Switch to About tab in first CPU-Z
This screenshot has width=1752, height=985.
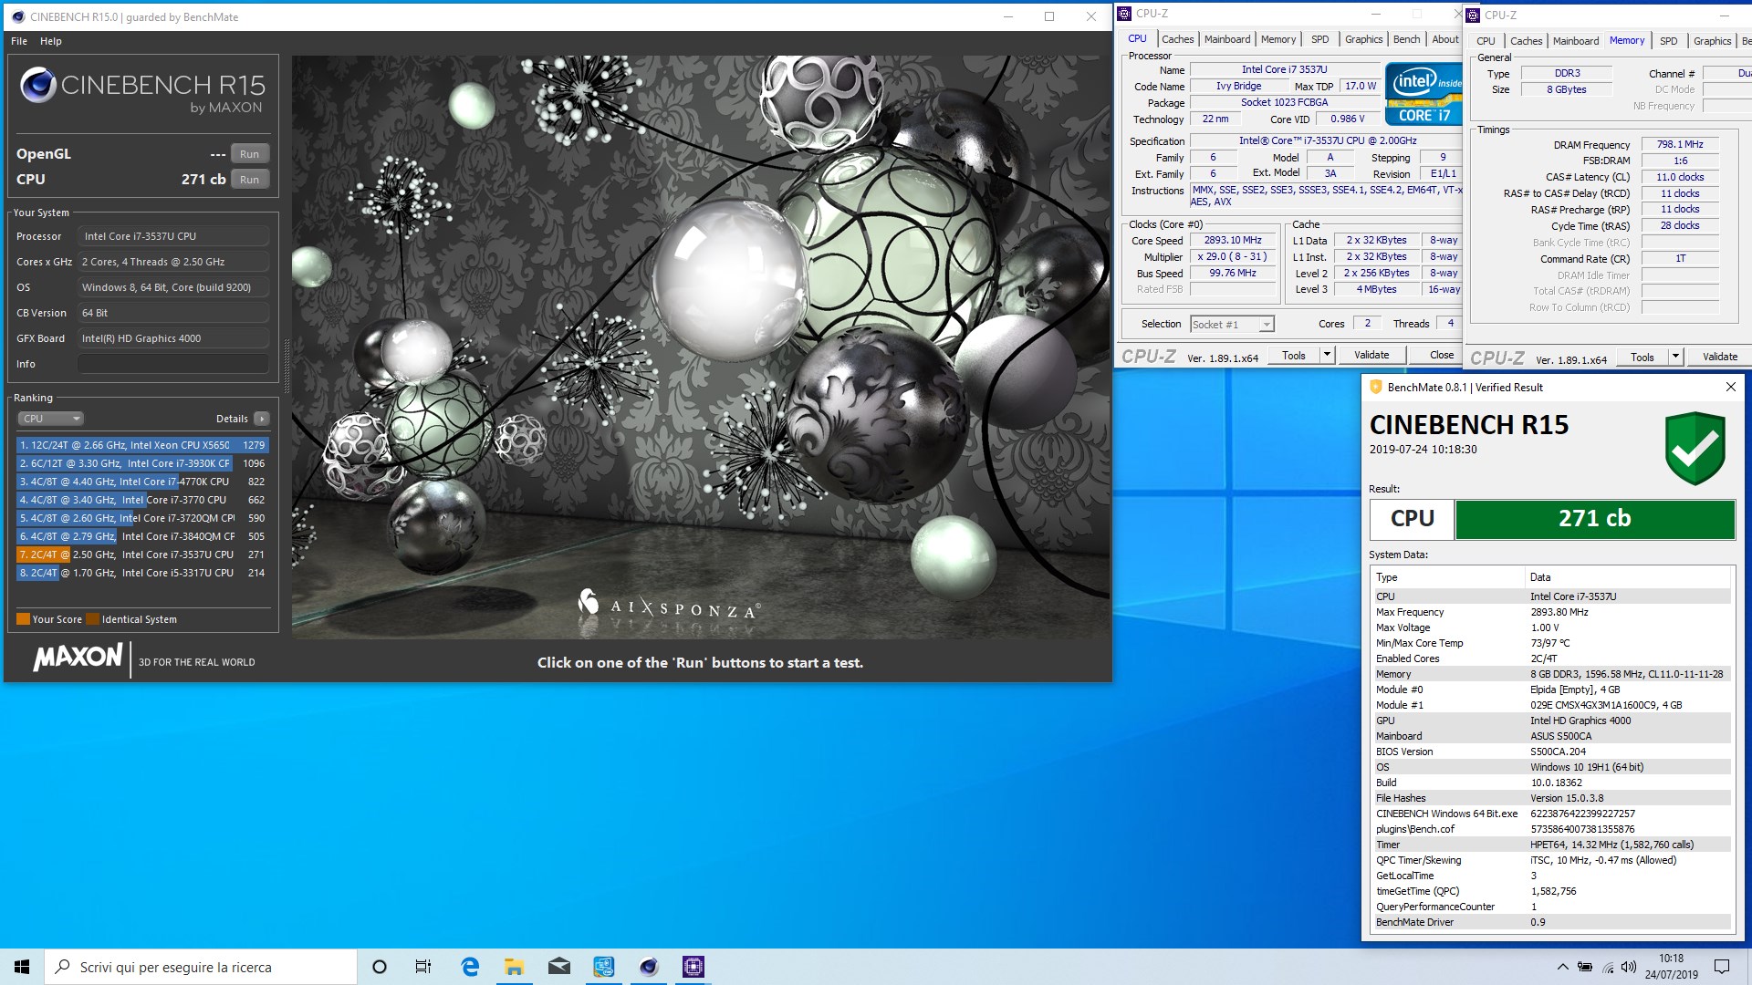coord(1444,39)
